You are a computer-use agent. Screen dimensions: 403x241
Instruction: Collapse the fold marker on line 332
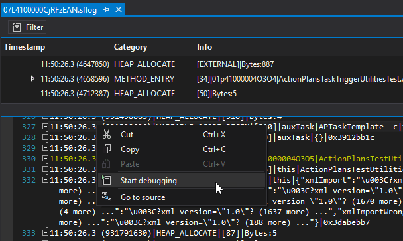pyautogui.click(x=45, y=180)
